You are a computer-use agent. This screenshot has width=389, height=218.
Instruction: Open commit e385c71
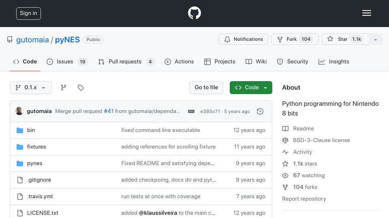click(x=210, y=111)
